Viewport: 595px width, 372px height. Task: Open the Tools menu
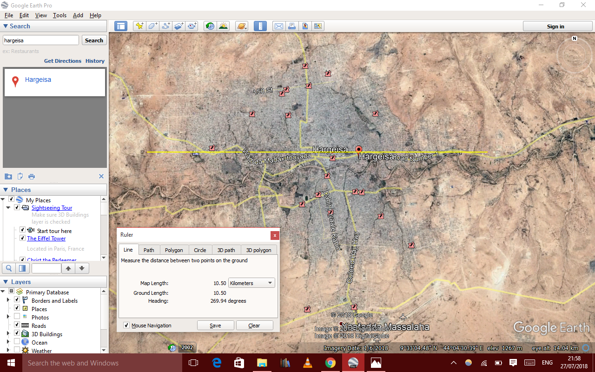coord(59,15)
